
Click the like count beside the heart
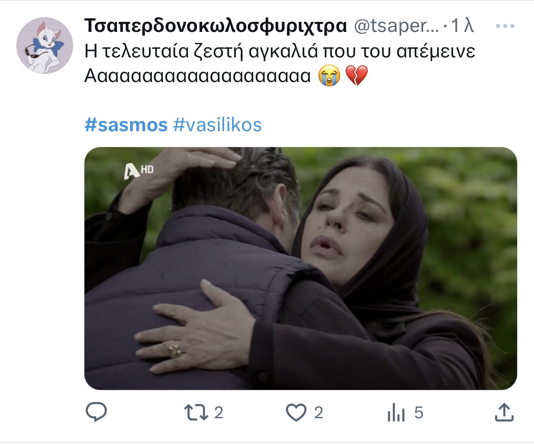319,413
